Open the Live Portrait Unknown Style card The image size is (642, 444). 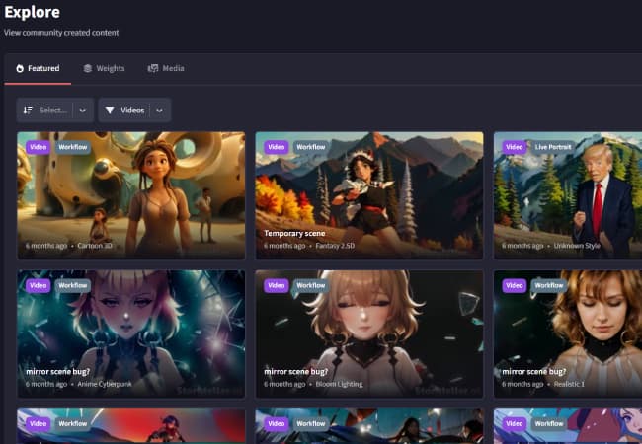click(x=568, y=195)
